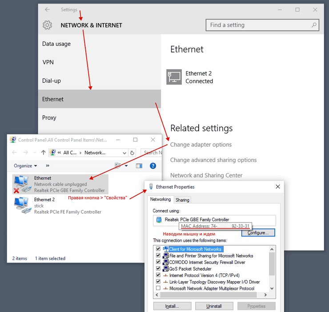329x312 pixels.
Task: Uncheck Client for Microsoft Networks
Action: (x=158, y=249)
